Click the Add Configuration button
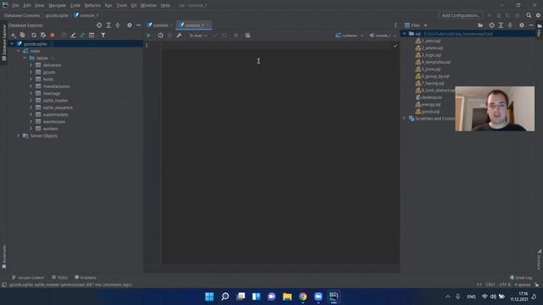 pos(461,15)
